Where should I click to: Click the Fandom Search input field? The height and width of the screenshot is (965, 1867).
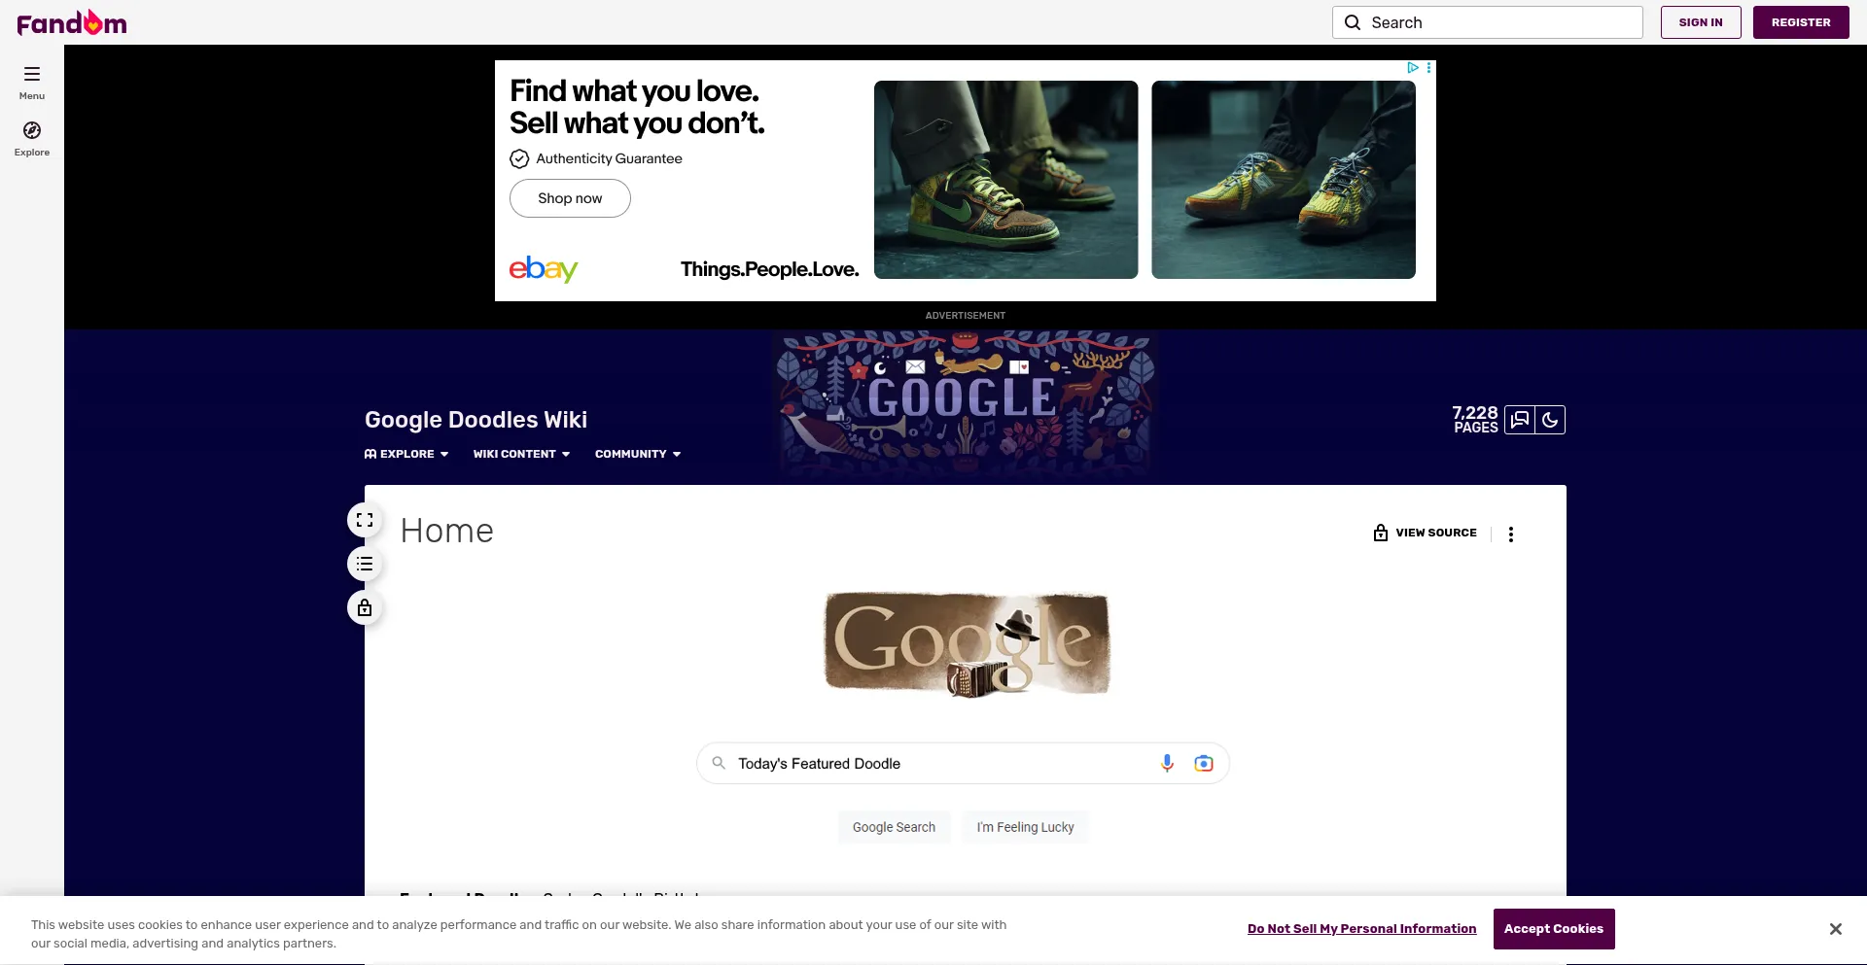[1488, 22]
